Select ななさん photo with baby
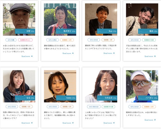The image size is (161, 129). click(19, 86)
